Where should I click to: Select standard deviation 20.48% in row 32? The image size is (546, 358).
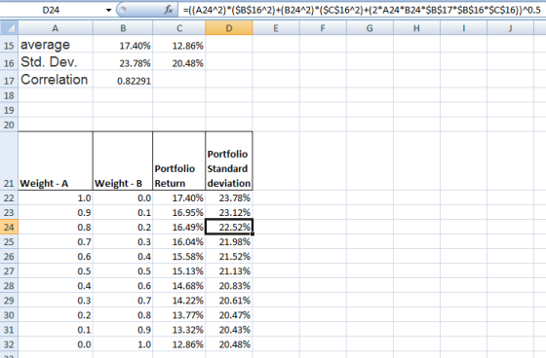pos(229,344)
